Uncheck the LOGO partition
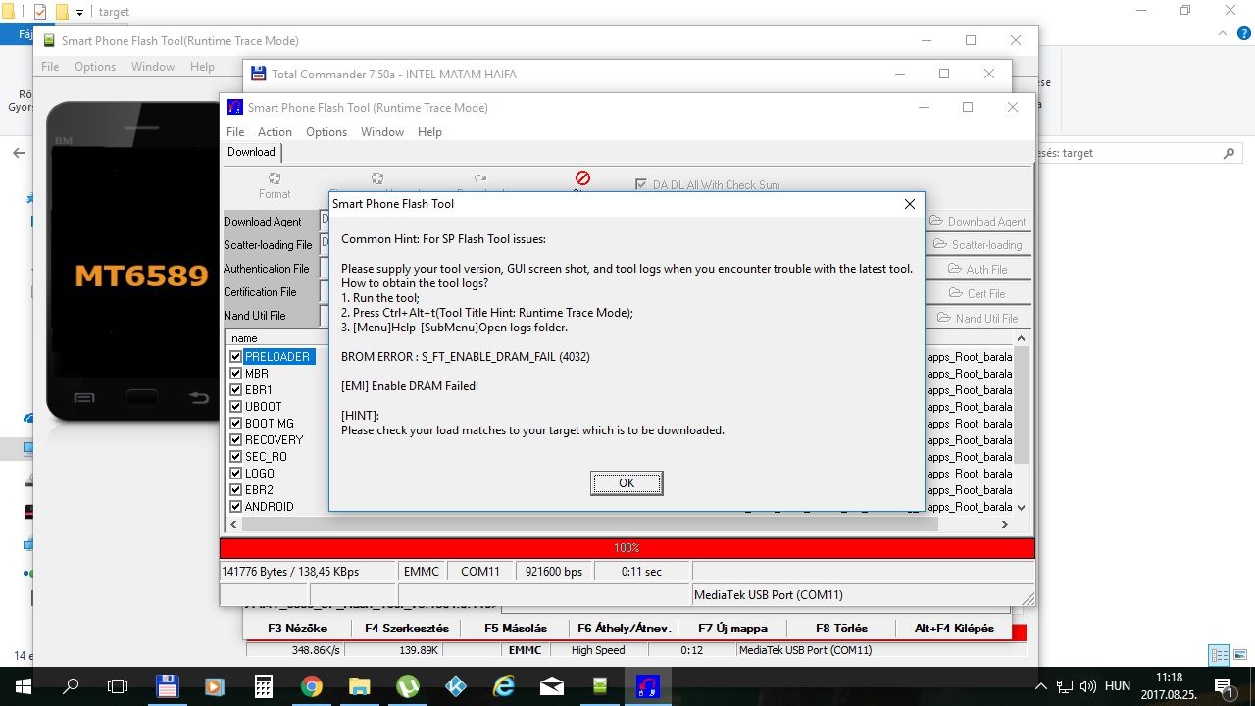The height and width of the screenshot is (706, 1255). (x=235, y=474)
